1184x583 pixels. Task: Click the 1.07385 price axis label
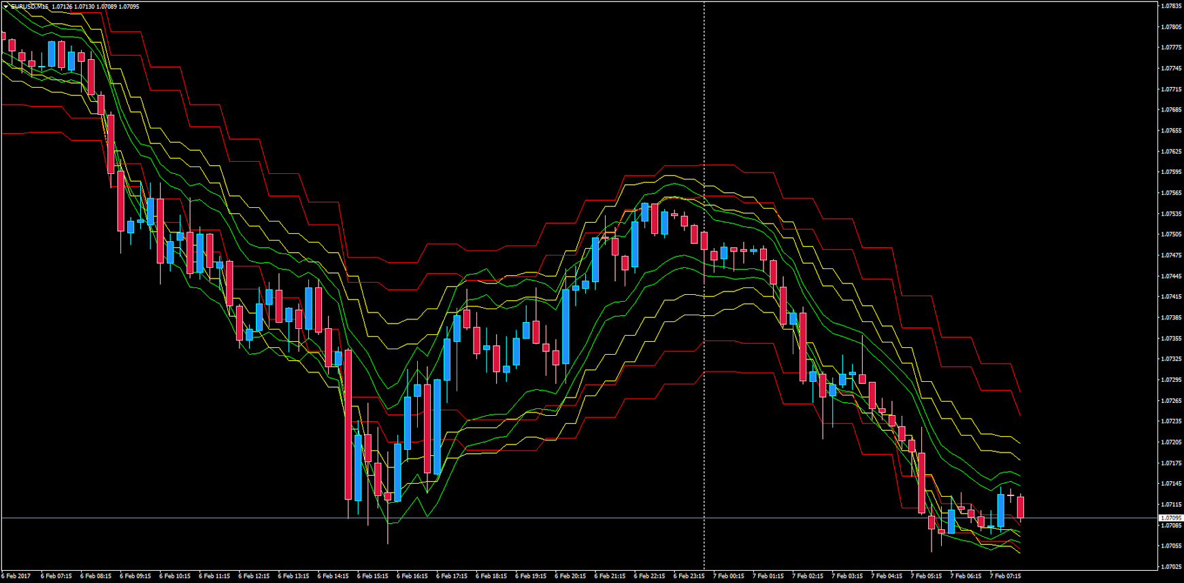pos(1170,318)
